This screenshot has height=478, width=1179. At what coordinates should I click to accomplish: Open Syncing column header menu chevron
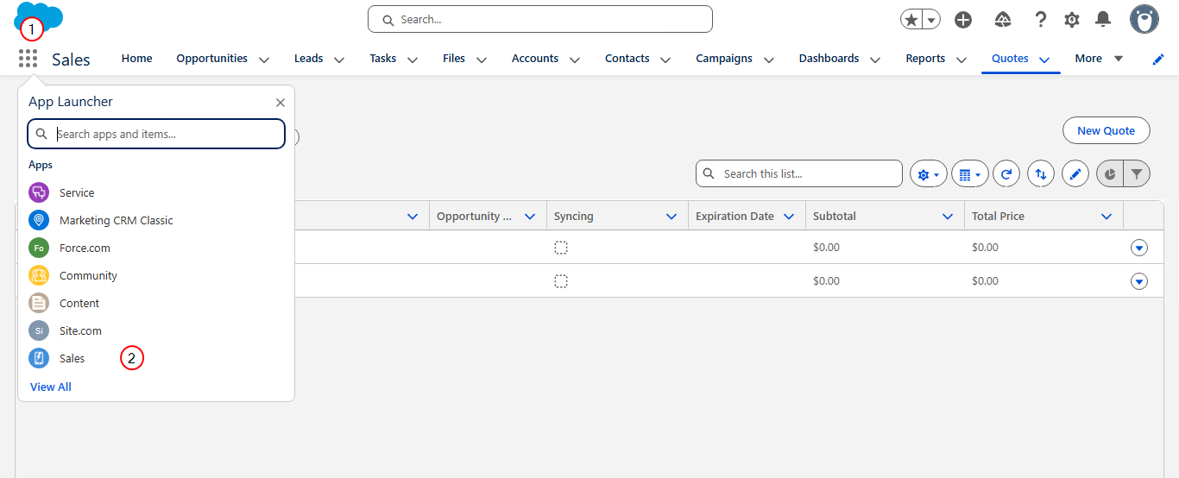pos(671,217)
